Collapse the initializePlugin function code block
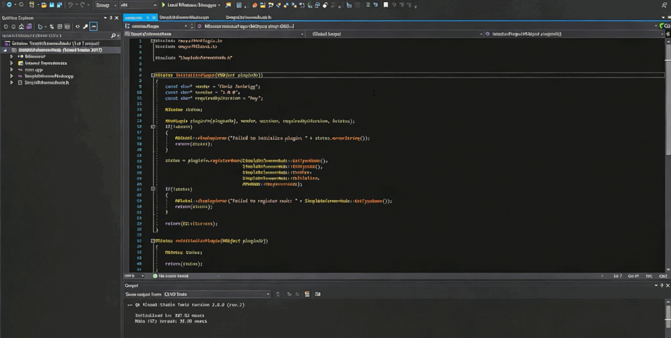 [154, 75]
